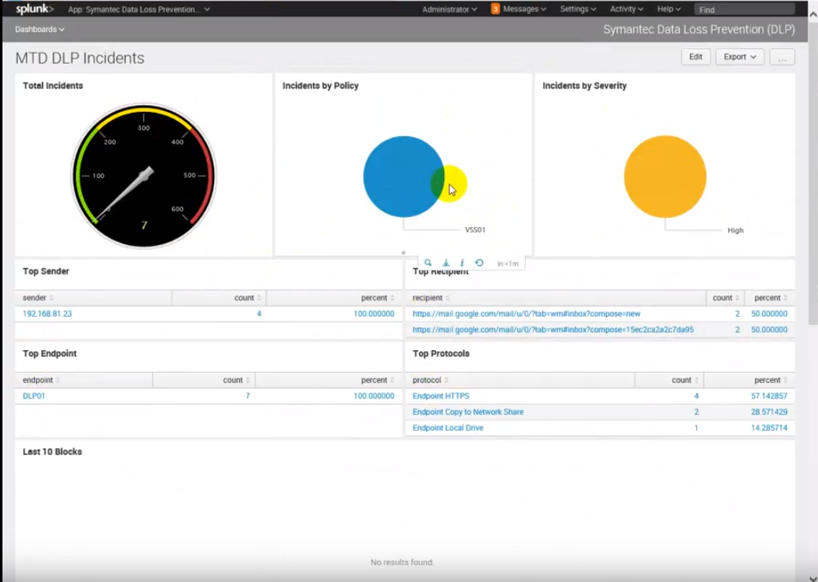Image resolution: width=818 pixels, height=582 pixels.
Task: Open the search magnifier on the panel toolbar
Action: pyautogui.click(x=428, y=262)
